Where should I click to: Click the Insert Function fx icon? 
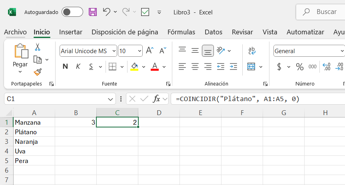coord(156,99)
